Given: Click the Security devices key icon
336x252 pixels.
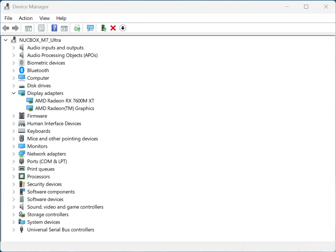Looking at the screenshot, I should click(x=22, y=184).
